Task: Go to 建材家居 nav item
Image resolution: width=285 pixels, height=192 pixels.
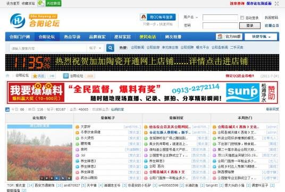Action: point(122,37)
